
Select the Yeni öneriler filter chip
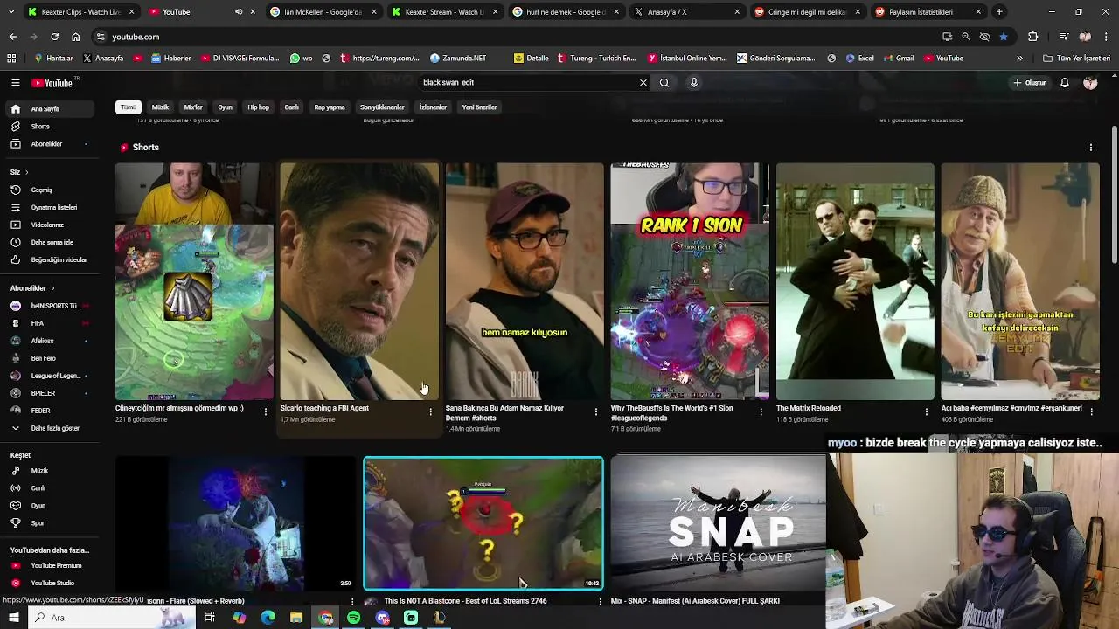pos(479,107)
